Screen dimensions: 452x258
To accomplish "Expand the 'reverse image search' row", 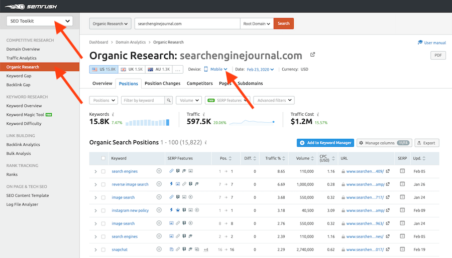I will (x=95, y=184).
